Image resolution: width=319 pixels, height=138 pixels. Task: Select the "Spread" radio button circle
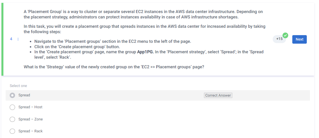pyautogui.click(x=12, y=95)
